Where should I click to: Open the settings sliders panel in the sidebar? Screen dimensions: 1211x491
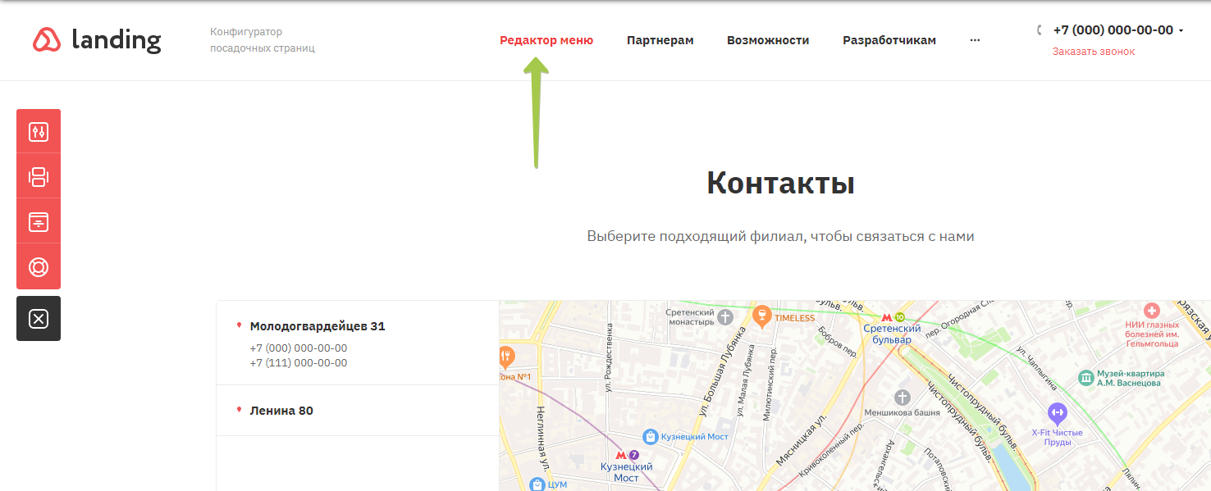pyautogui.click(x=39, y=131)
